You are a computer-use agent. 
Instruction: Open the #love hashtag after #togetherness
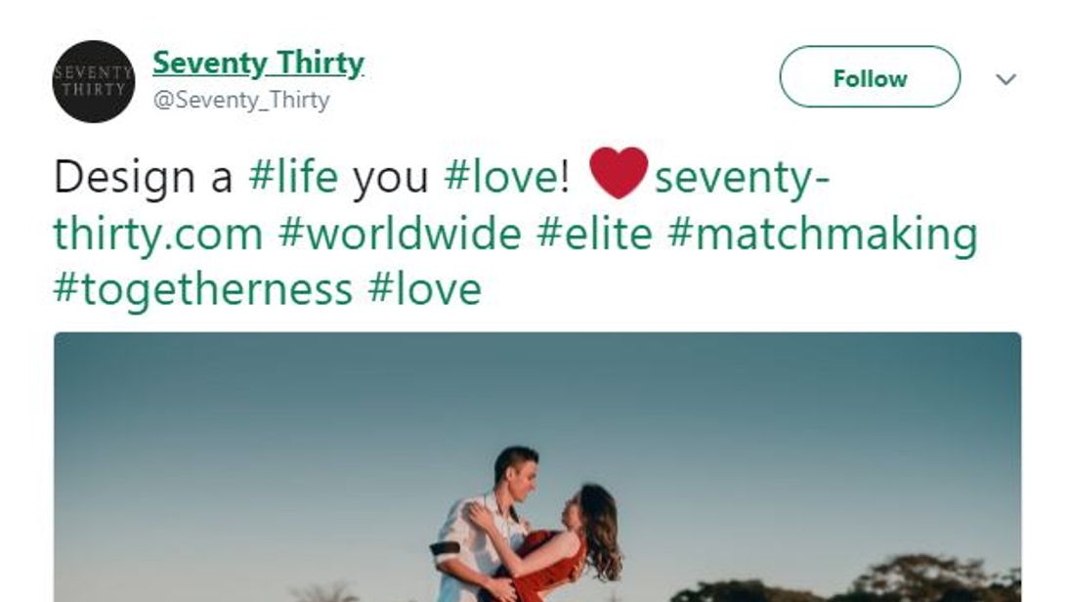pyautogui.click(x=424, y=290)
